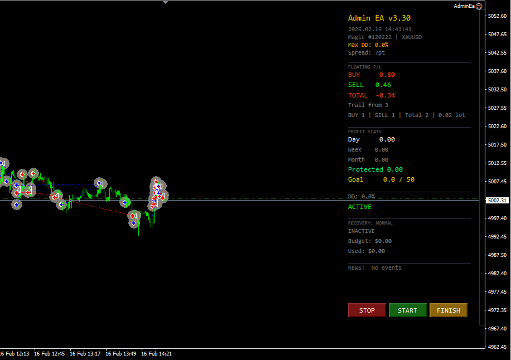Click the Day 0.00 profit stat
Viewport: 511px width, 360px height.
point(371,140)
